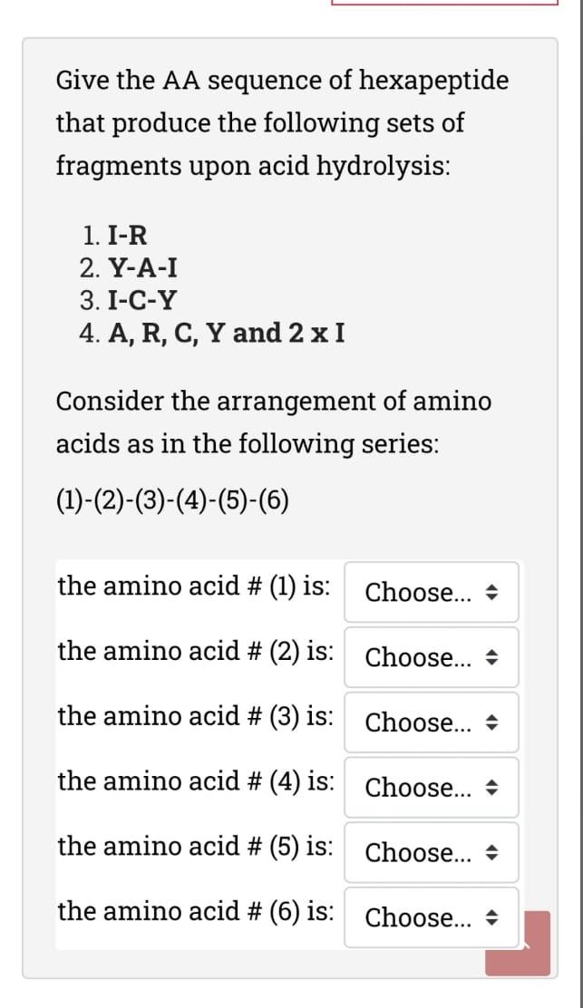Click the chevron arrows on dropdown #(2)
This screenshot has height=1008, width=583.
click(491, 657)
